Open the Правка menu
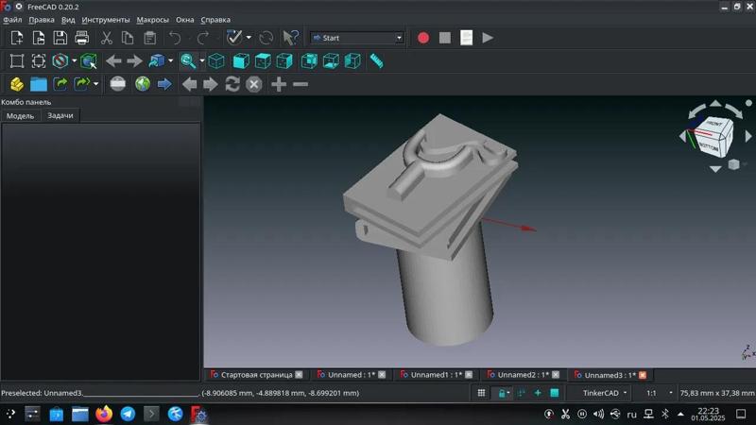The image size is (756, 425). (42, 20)
